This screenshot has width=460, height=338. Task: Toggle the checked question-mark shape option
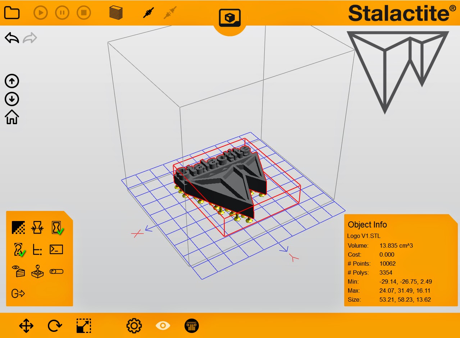pos(19,249)
